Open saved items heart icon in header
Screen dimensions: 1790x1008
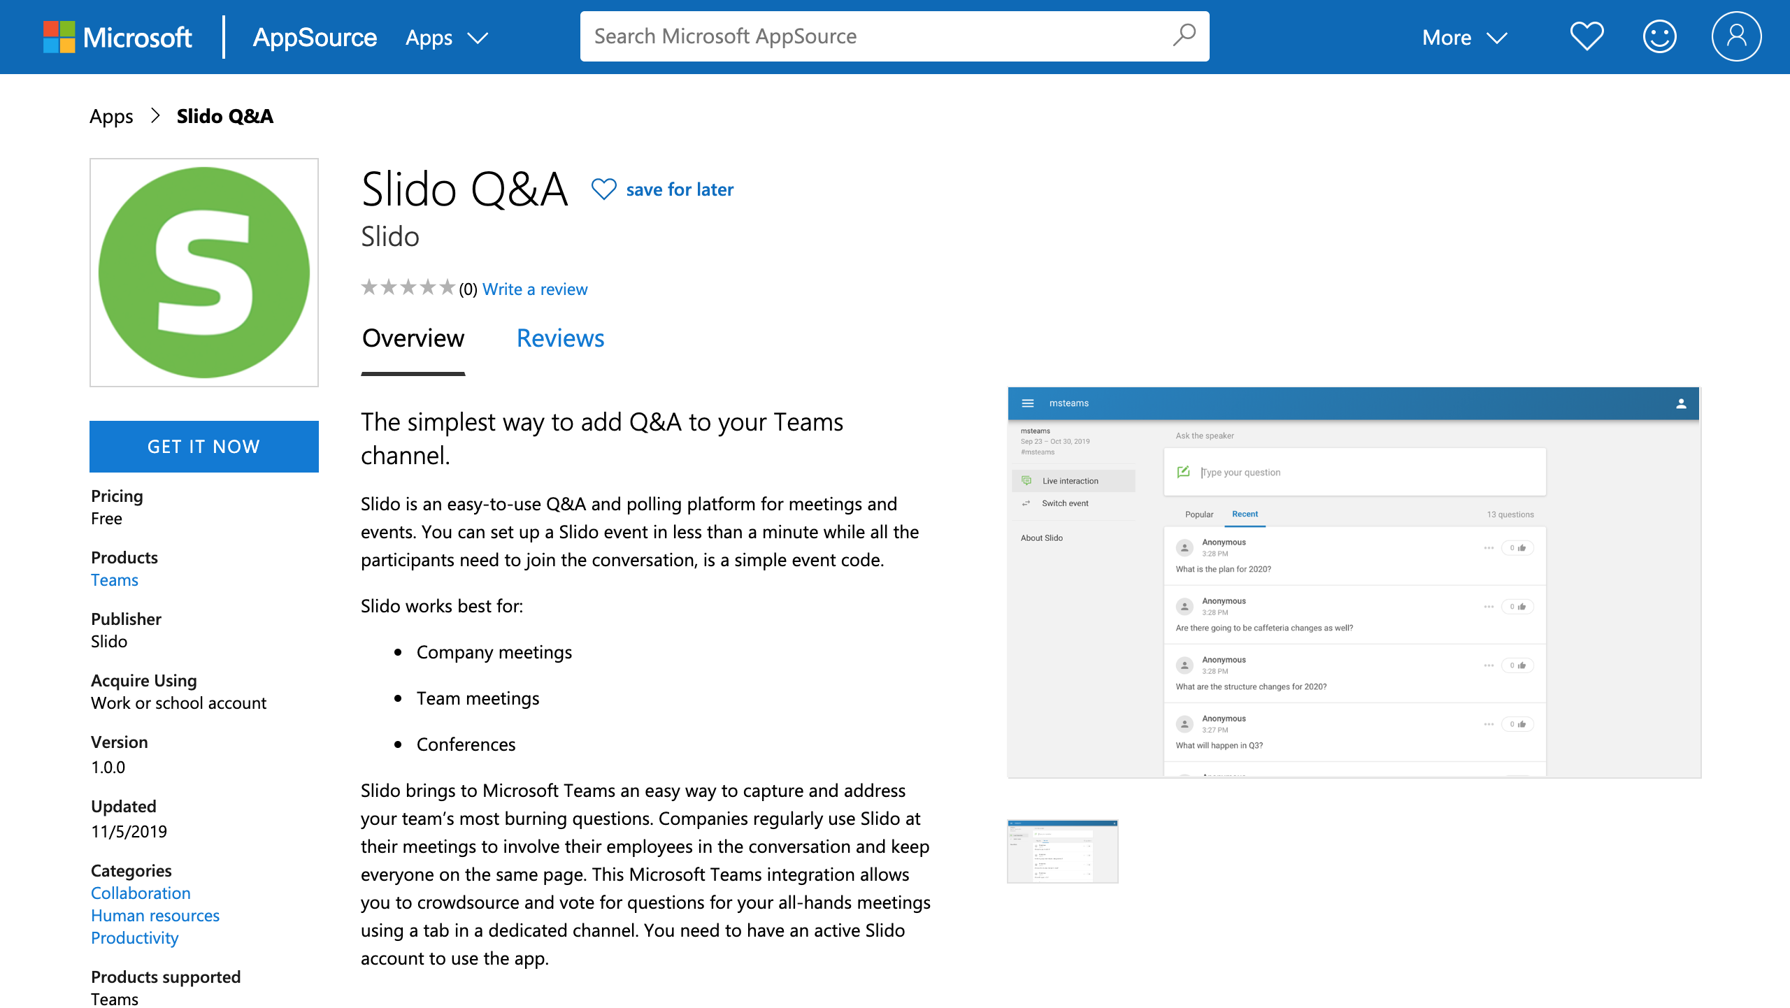coord(1587,36)
